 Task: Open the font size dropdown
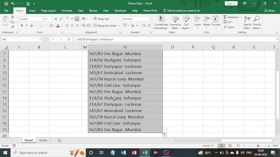coord(52,19)
